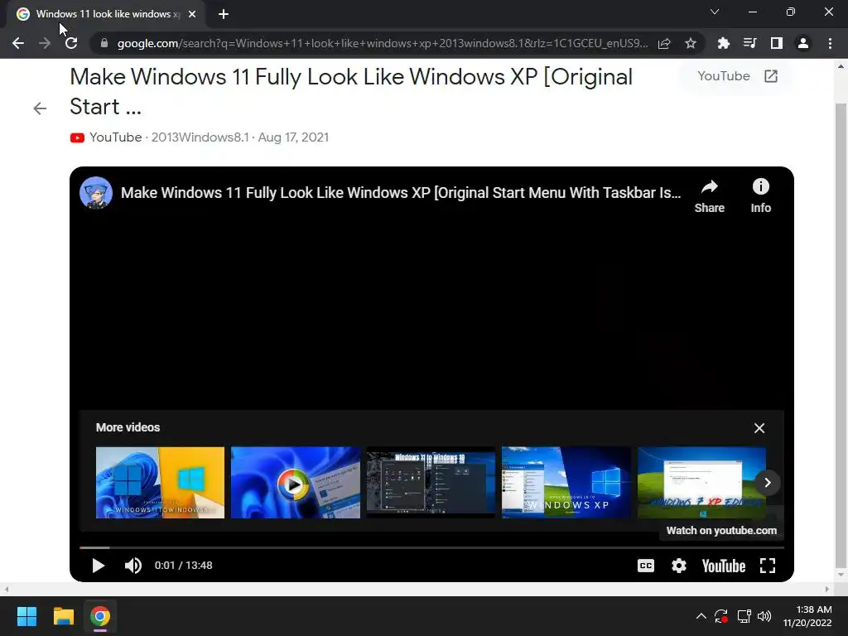Open Windows 11 to Windows 8 thumbnail

pos(160,483)
